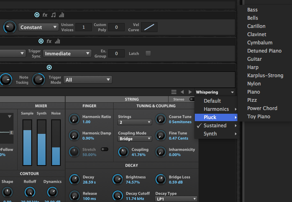Click the Harmonic Ratio knob
Image resolution: width=292 pixels, height=202 pixels.
[74, 119]
